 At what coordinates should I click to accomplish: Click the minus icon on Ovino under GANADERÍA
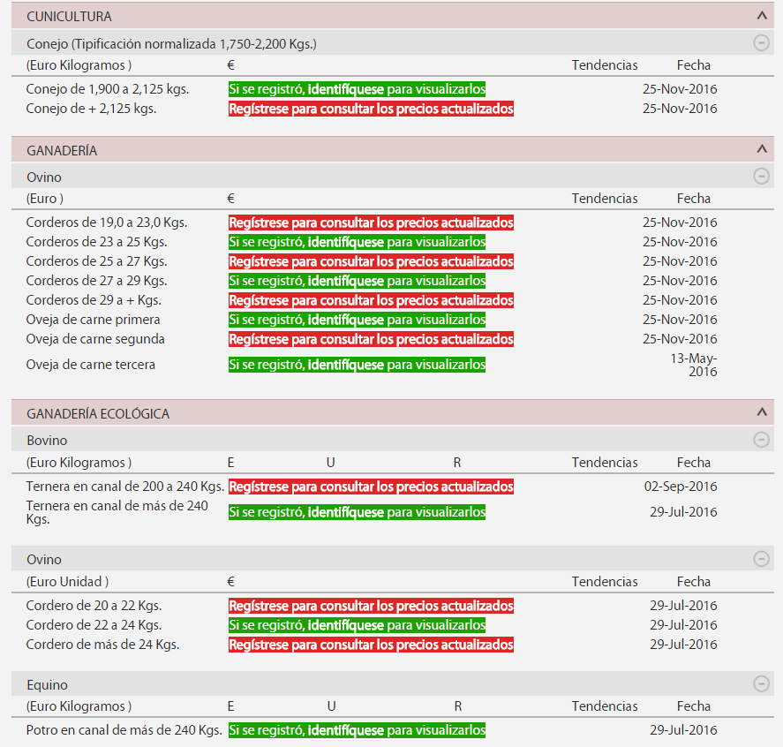[761, 177]
